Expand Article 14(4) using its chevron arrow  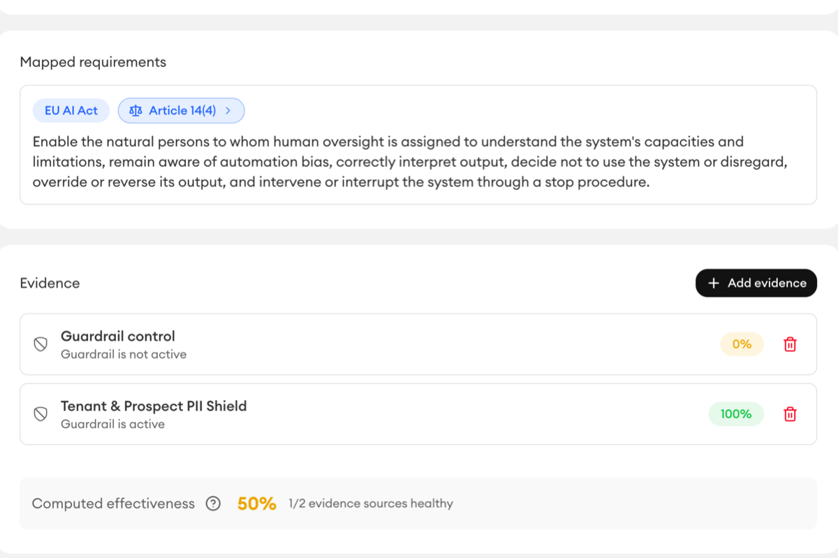click(228, 110)
